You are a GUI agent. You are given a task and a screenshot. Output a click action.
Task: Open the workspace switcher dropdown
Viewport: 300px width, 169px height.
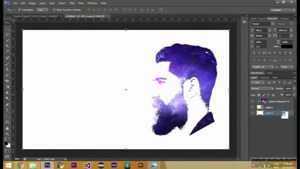coord(282,10)
